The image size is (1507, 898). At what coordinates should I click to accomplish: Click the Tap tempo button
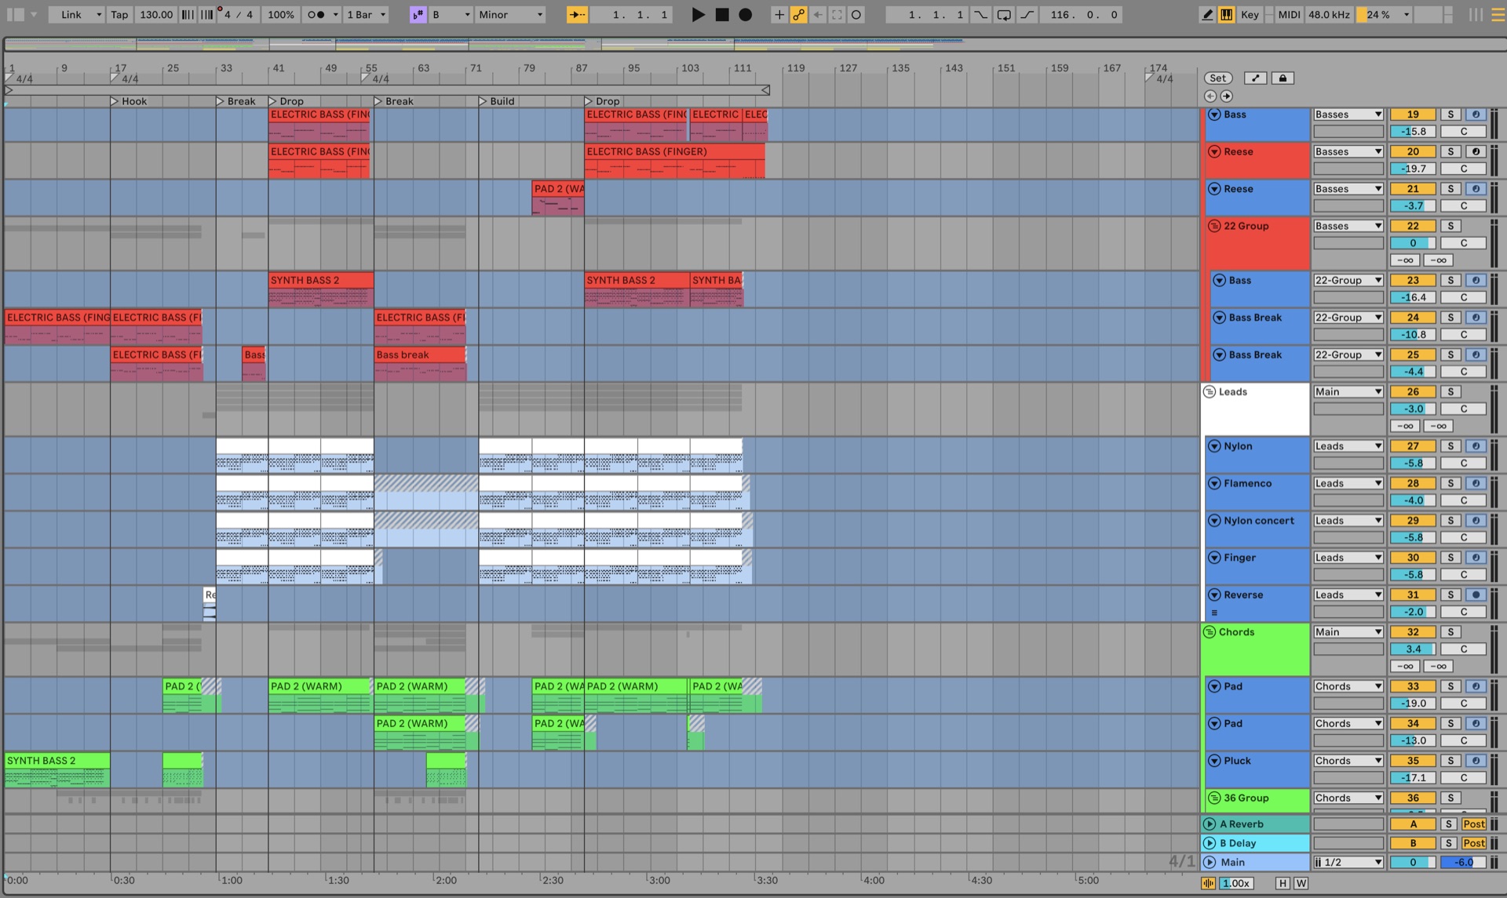[119, 14]
